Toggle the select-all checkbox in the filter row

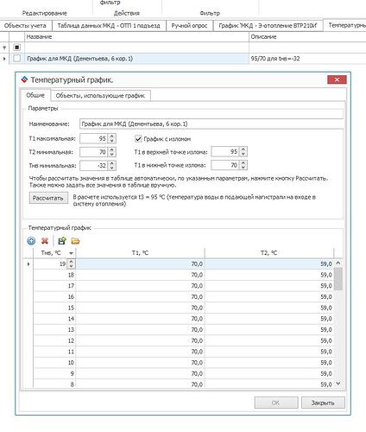pyautogui.click(x=17, y=48)
